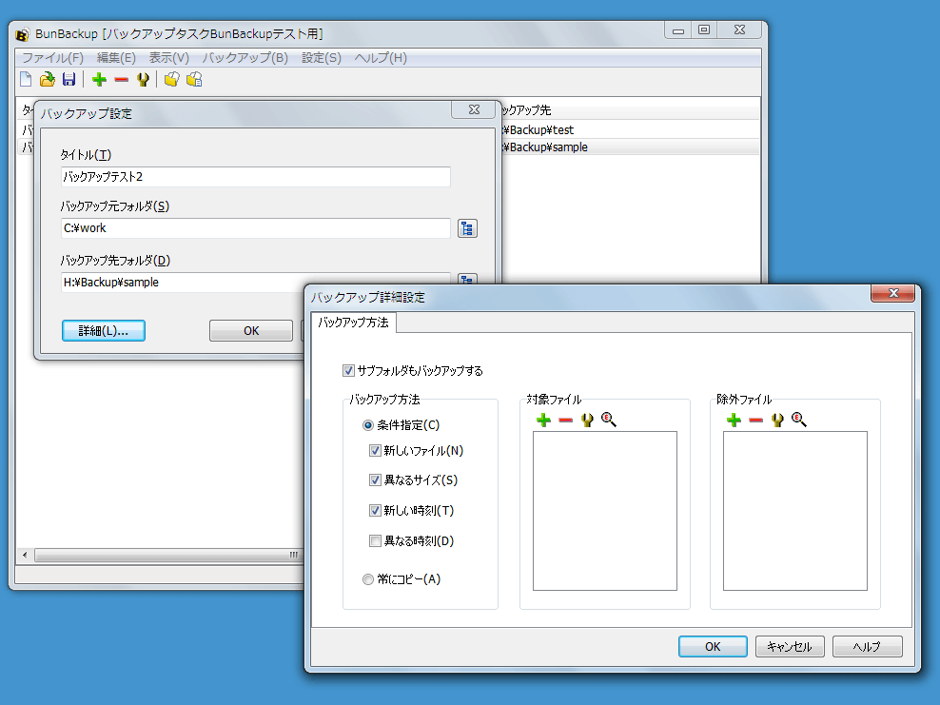The image size is (940, 705).
Task: Click main window horizontal scrollbar thumb
Action: (x=169, y=555)
